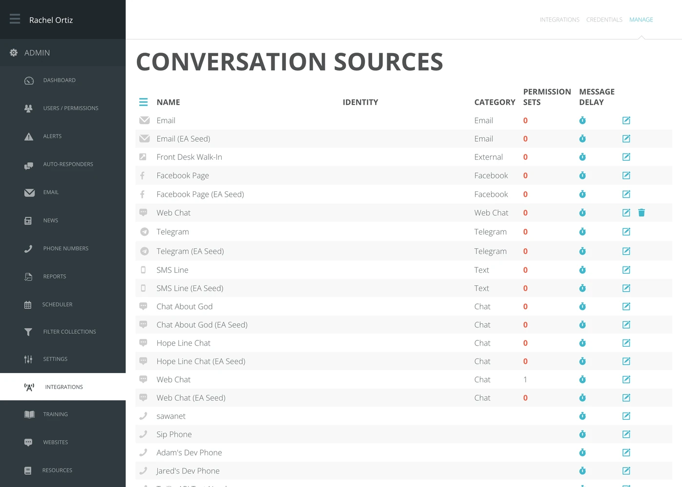Screen dimensions: 682x487
Task: Click the ADMIN section header
Action: click(x=63, y=53)
